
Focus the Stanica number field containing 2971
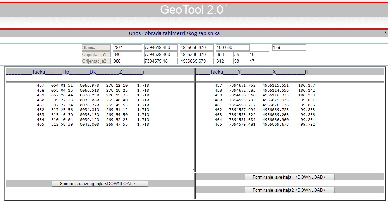click(x=127, y=48)
